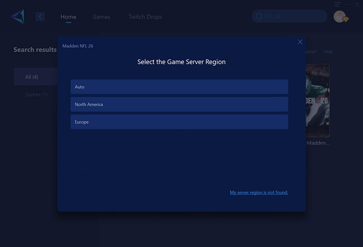This screenshot has height=247, width=363.
Task: Click the Search results heading
Action: tap(35, 49)
